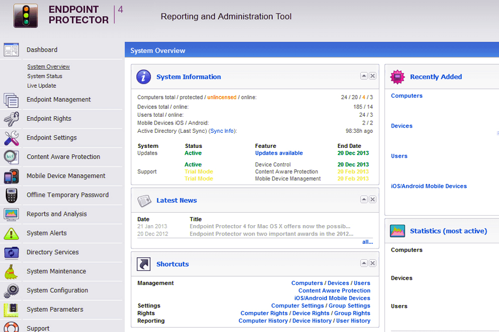Click Users link under Recently Added
499x332 pixels.
pos(399,156)
